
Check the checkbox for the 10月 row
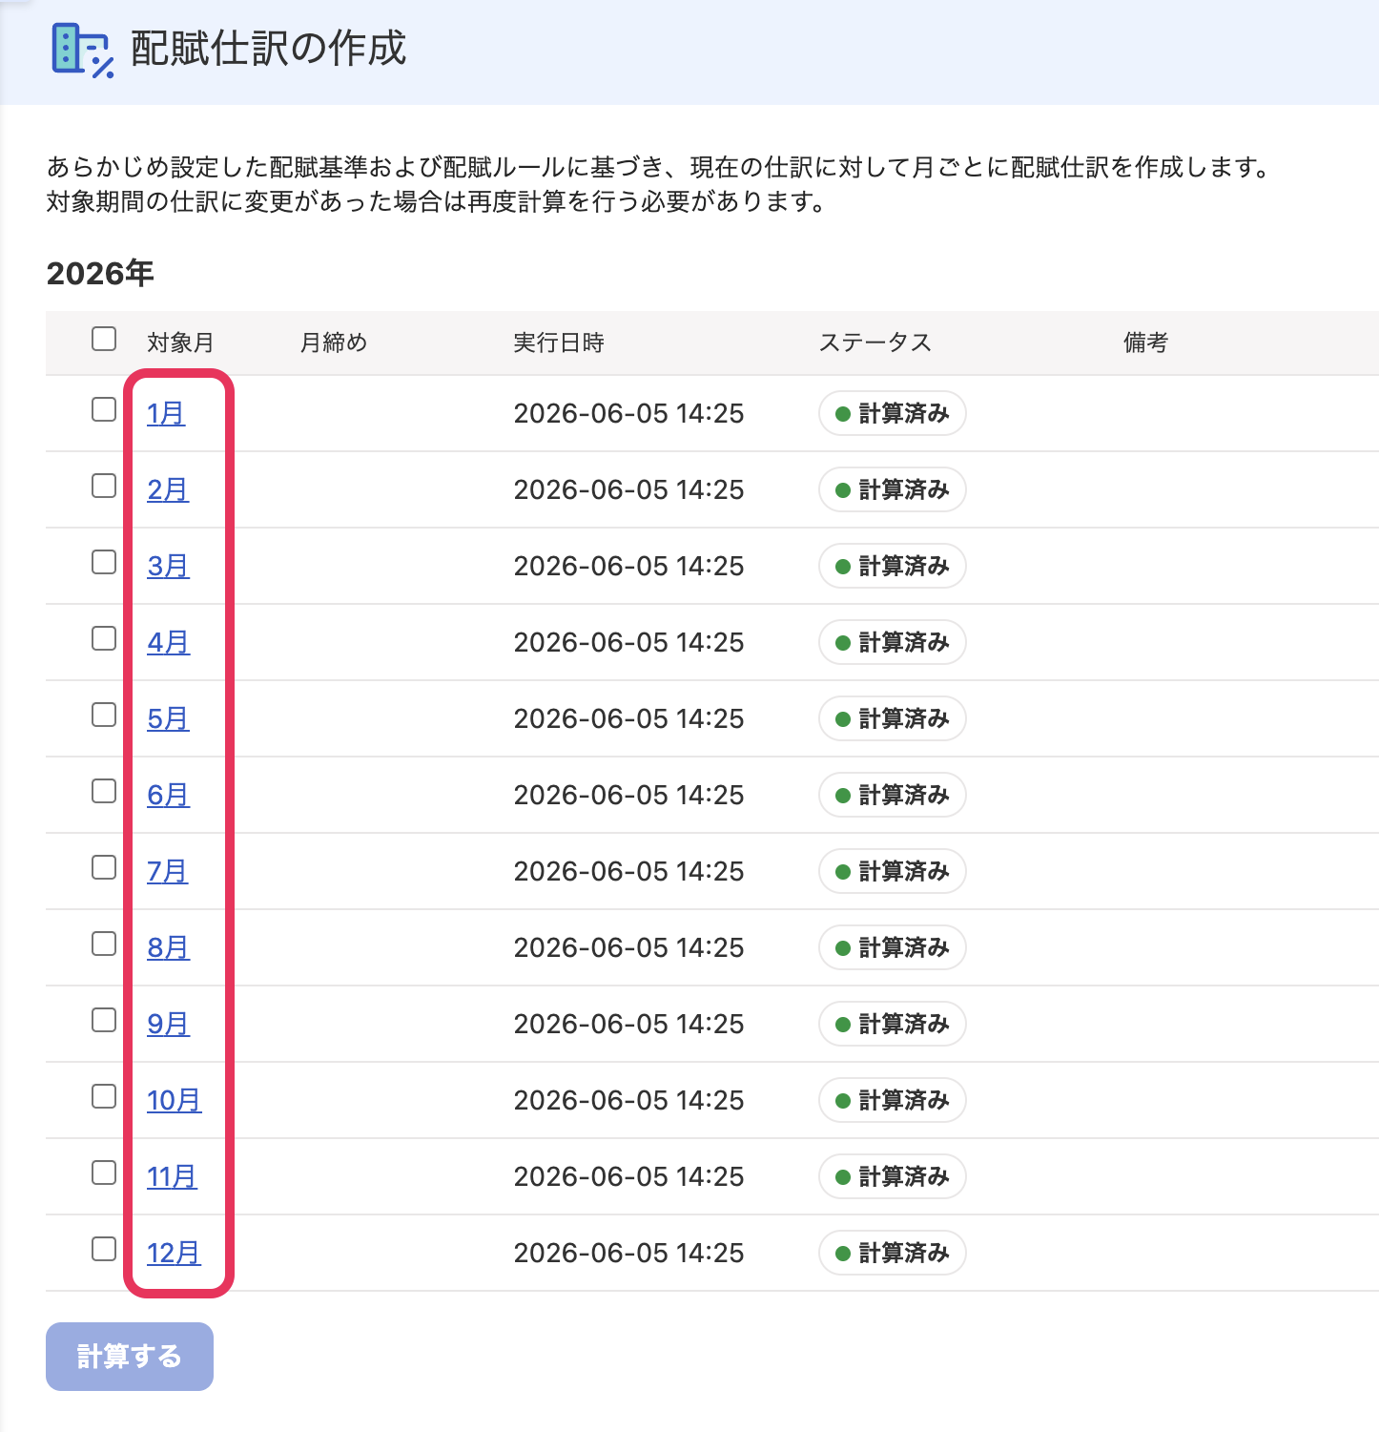(x=104, y=1096)
